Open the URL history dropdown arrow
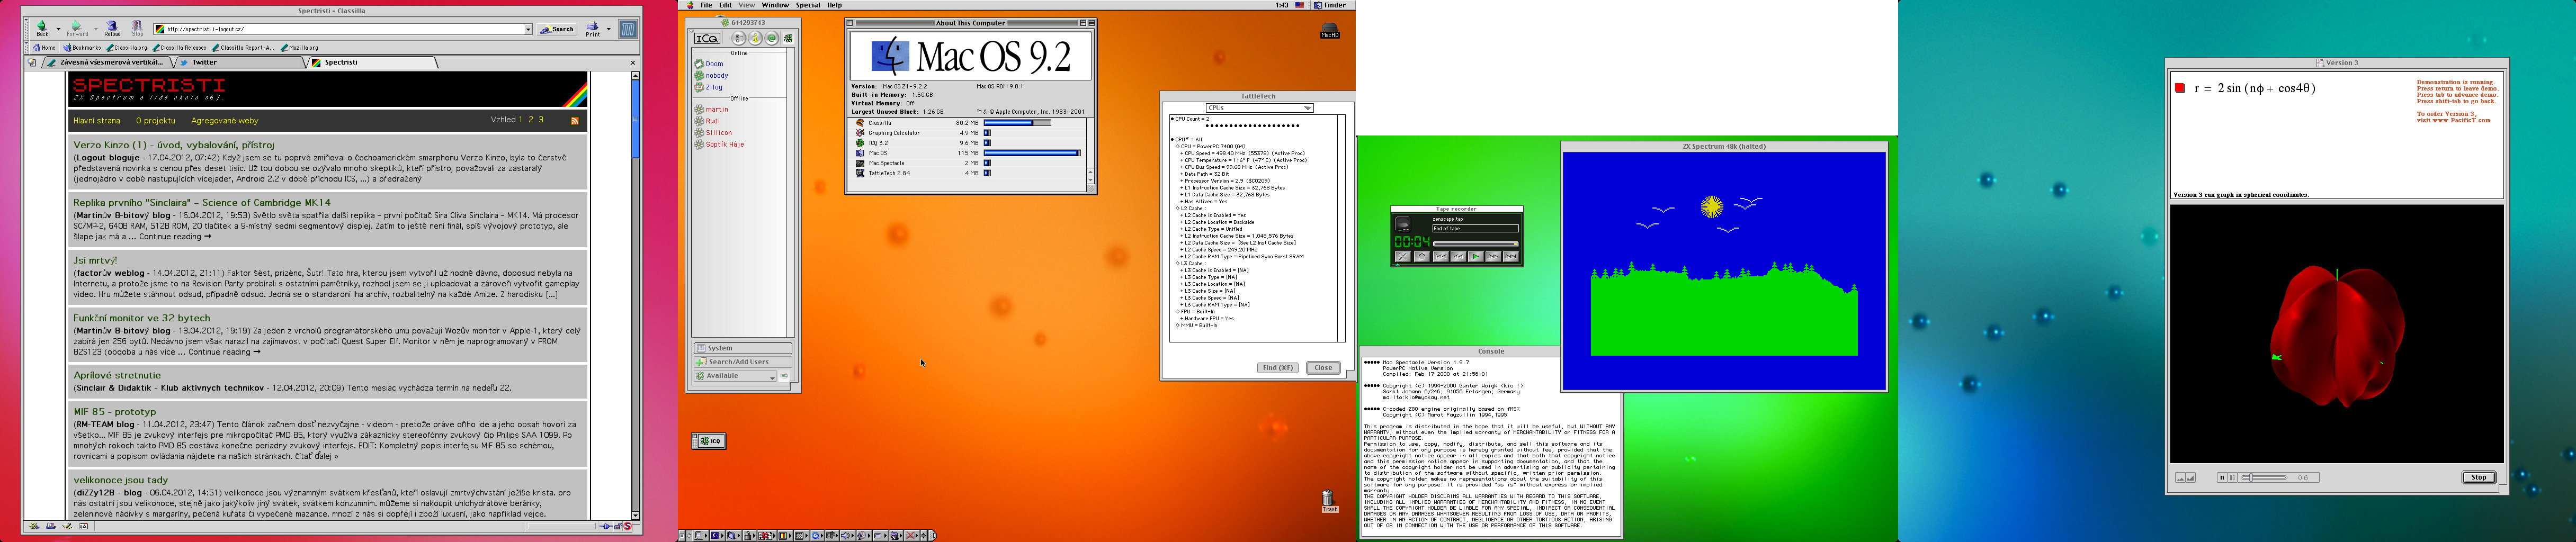The width and height of the screenshot is (2576, 542). tap(528, 30)
